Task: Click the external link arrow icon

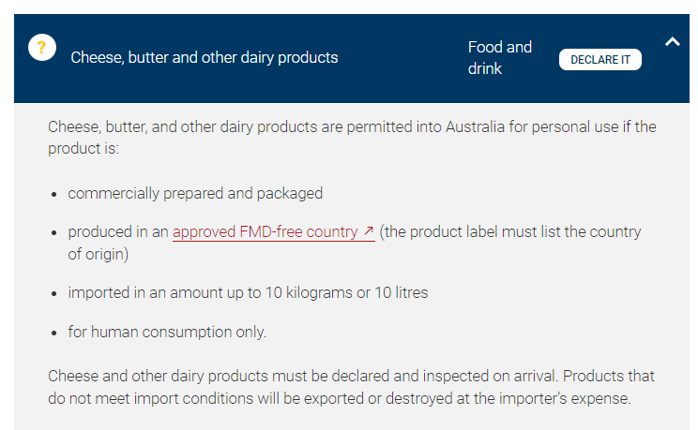Action: click(x=369, y=230)
